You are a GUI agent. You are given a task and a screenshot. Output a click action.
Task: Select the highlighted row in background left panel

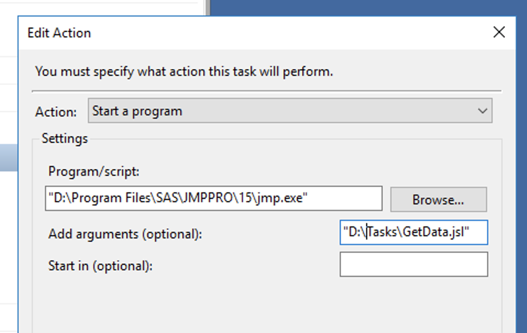[x=8, y=157]
